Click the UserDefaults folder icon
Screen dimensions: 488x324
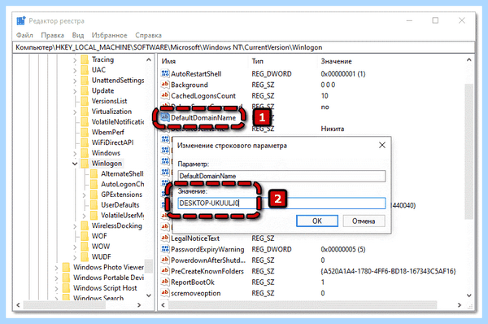(x=94, y=204)
